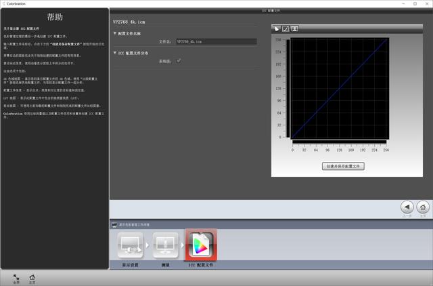Open the image preview tab icon
Screen dimensions: 433x286
[294, 28]
